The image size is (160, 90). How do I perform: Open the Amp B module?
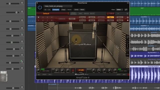click(x=92, y=20)
